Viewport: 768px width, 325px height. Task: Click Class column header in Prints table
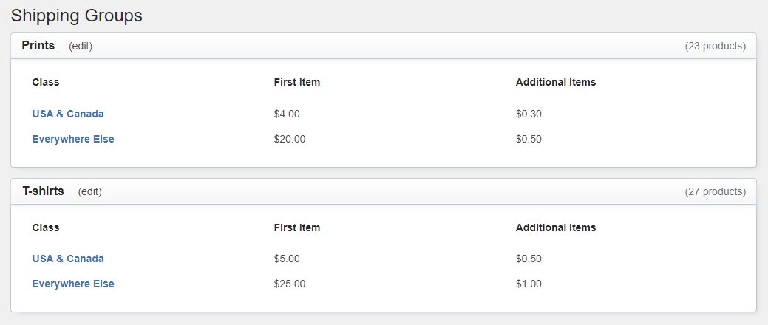tap(46, 82)
